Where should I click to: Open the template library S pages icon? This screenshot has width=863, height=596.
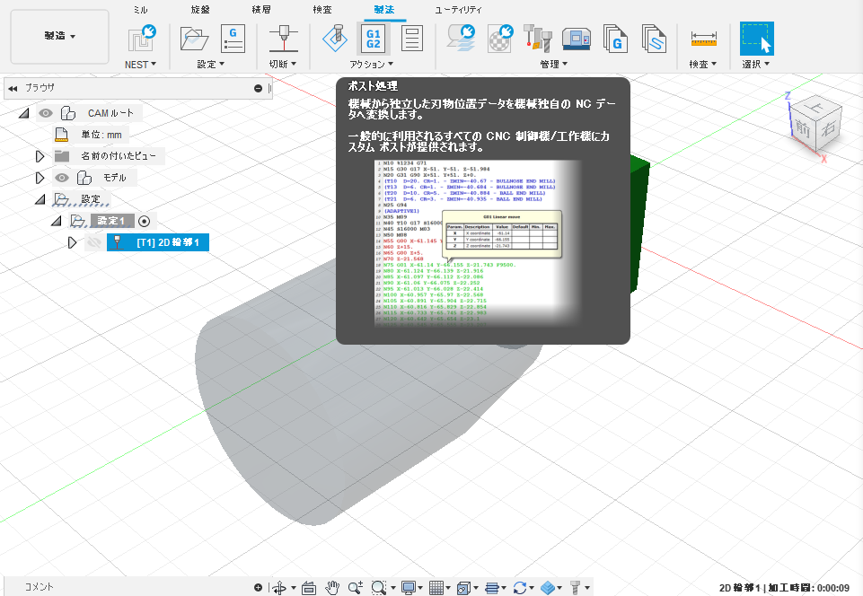653,39
